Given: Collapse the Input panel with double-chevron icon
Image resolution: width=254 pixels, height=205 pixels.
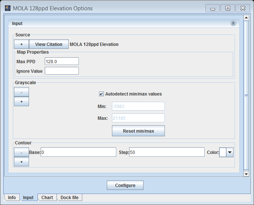Looking at the screenshot, I should [x=233, y=23].
